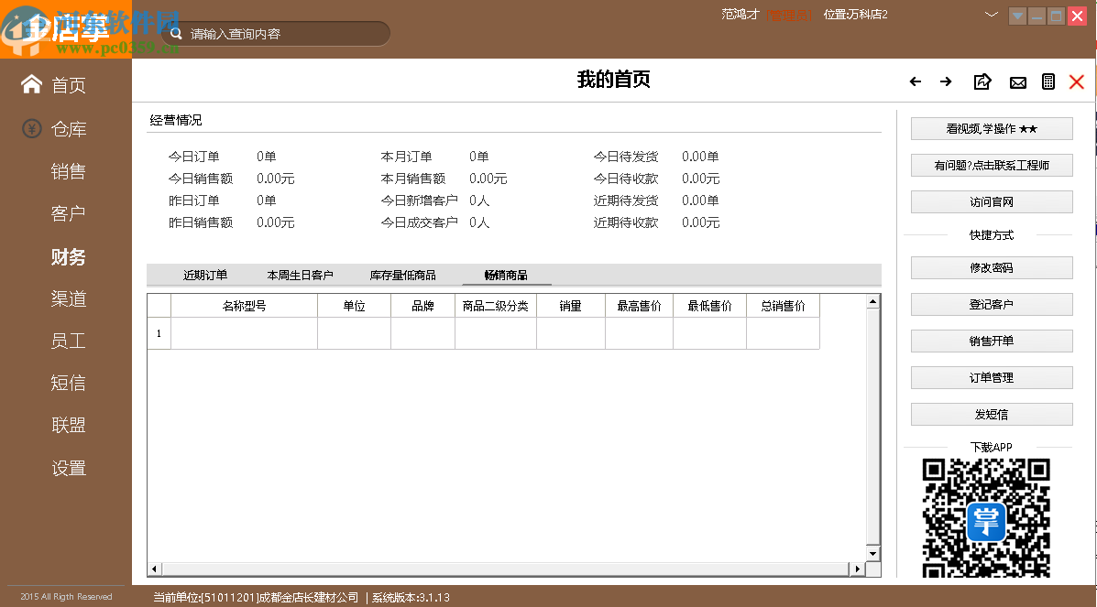Open the 仓库 (warehouse) module
Screen dimensions: 1097x607
point(68,128)
